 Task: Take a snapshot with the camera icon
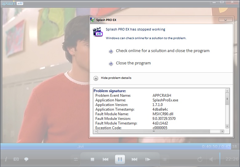[x=16, y=159]
